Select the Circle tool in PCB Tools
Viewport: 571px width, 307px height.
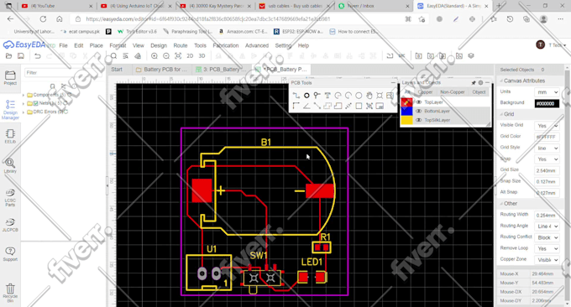359,96
